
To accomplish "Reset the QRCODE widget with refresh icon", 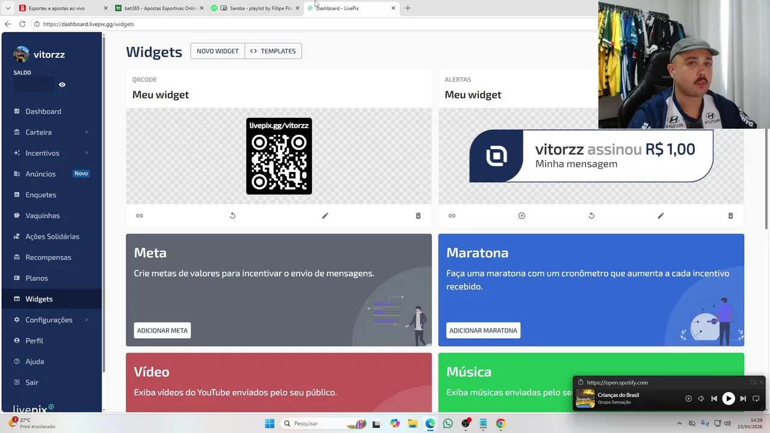I will tap(232, 216).
